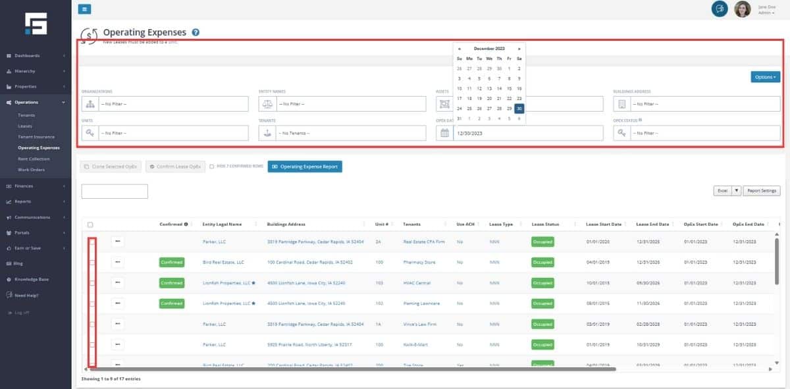Toggle the Hide Confirmed Rows checkbox
Viewport: 790px width, 389px height.
pyautogui.click(x=211, y=167)
